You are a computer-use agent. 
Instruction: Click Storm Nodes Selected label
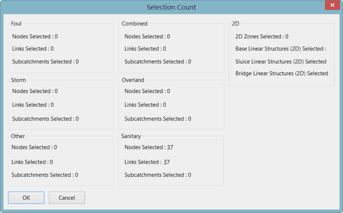pos(35,91)
